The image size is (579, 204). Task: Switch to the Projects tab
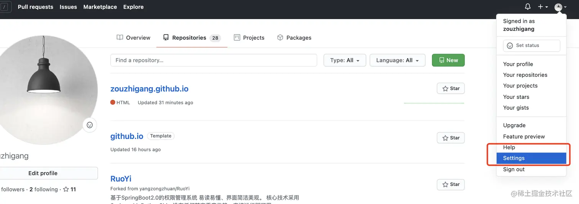[x=249, y=38]
